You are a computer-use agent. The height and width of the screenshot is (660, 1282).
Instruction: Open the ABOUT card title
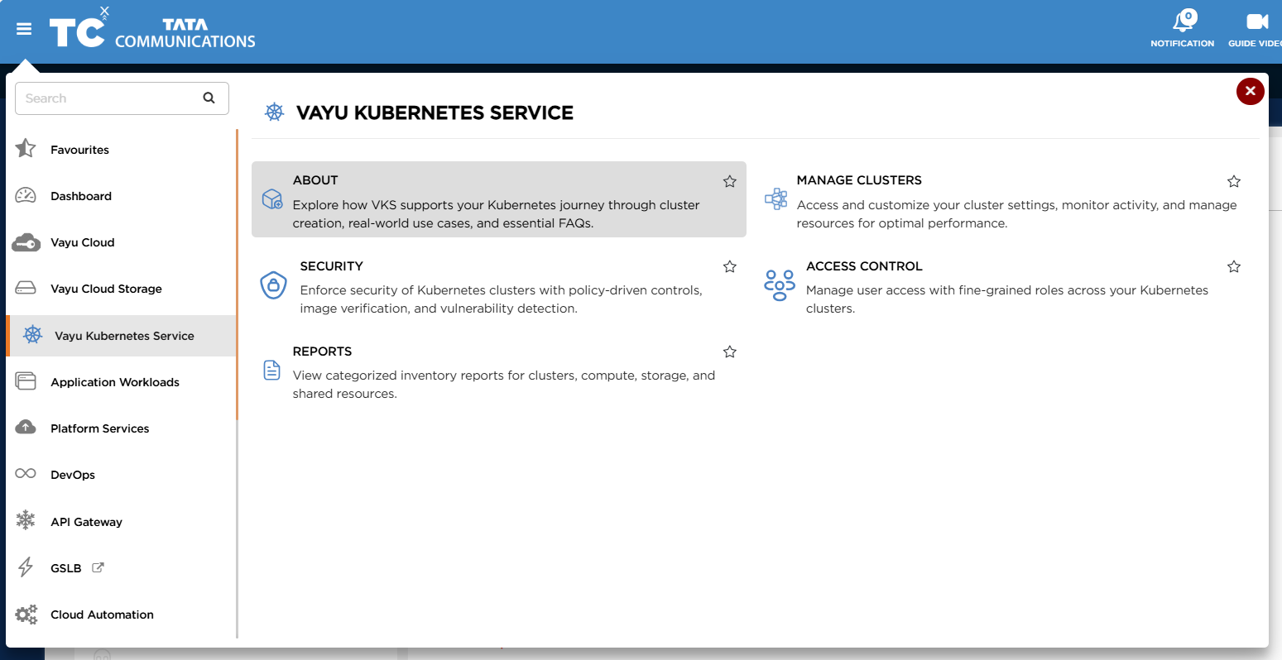point(315,180)
